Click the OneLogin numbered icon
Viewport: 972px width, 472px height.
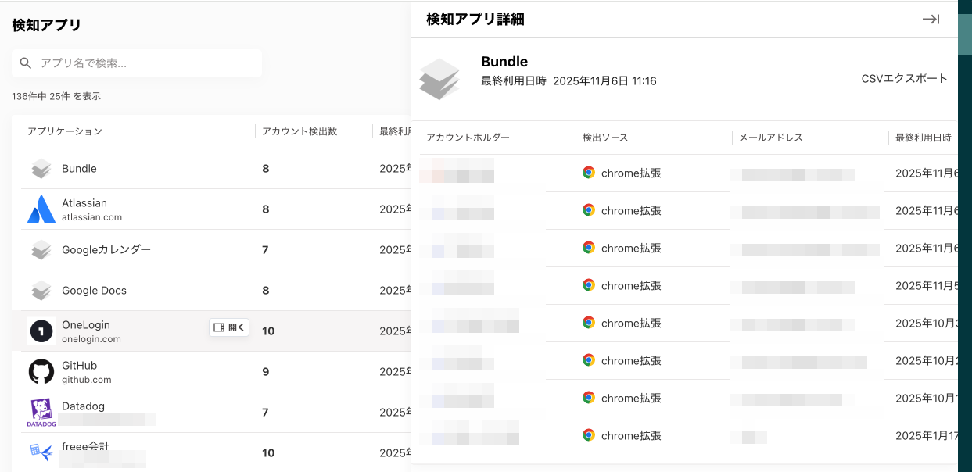tap(40, 331)
